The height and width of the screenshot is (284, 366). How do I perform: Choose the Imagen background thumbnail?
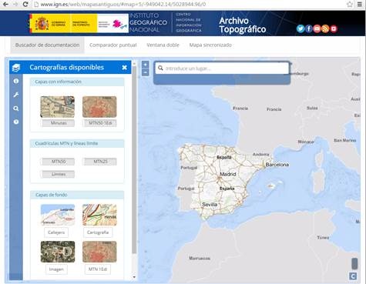pyautogui.click(x=58, y=252)
